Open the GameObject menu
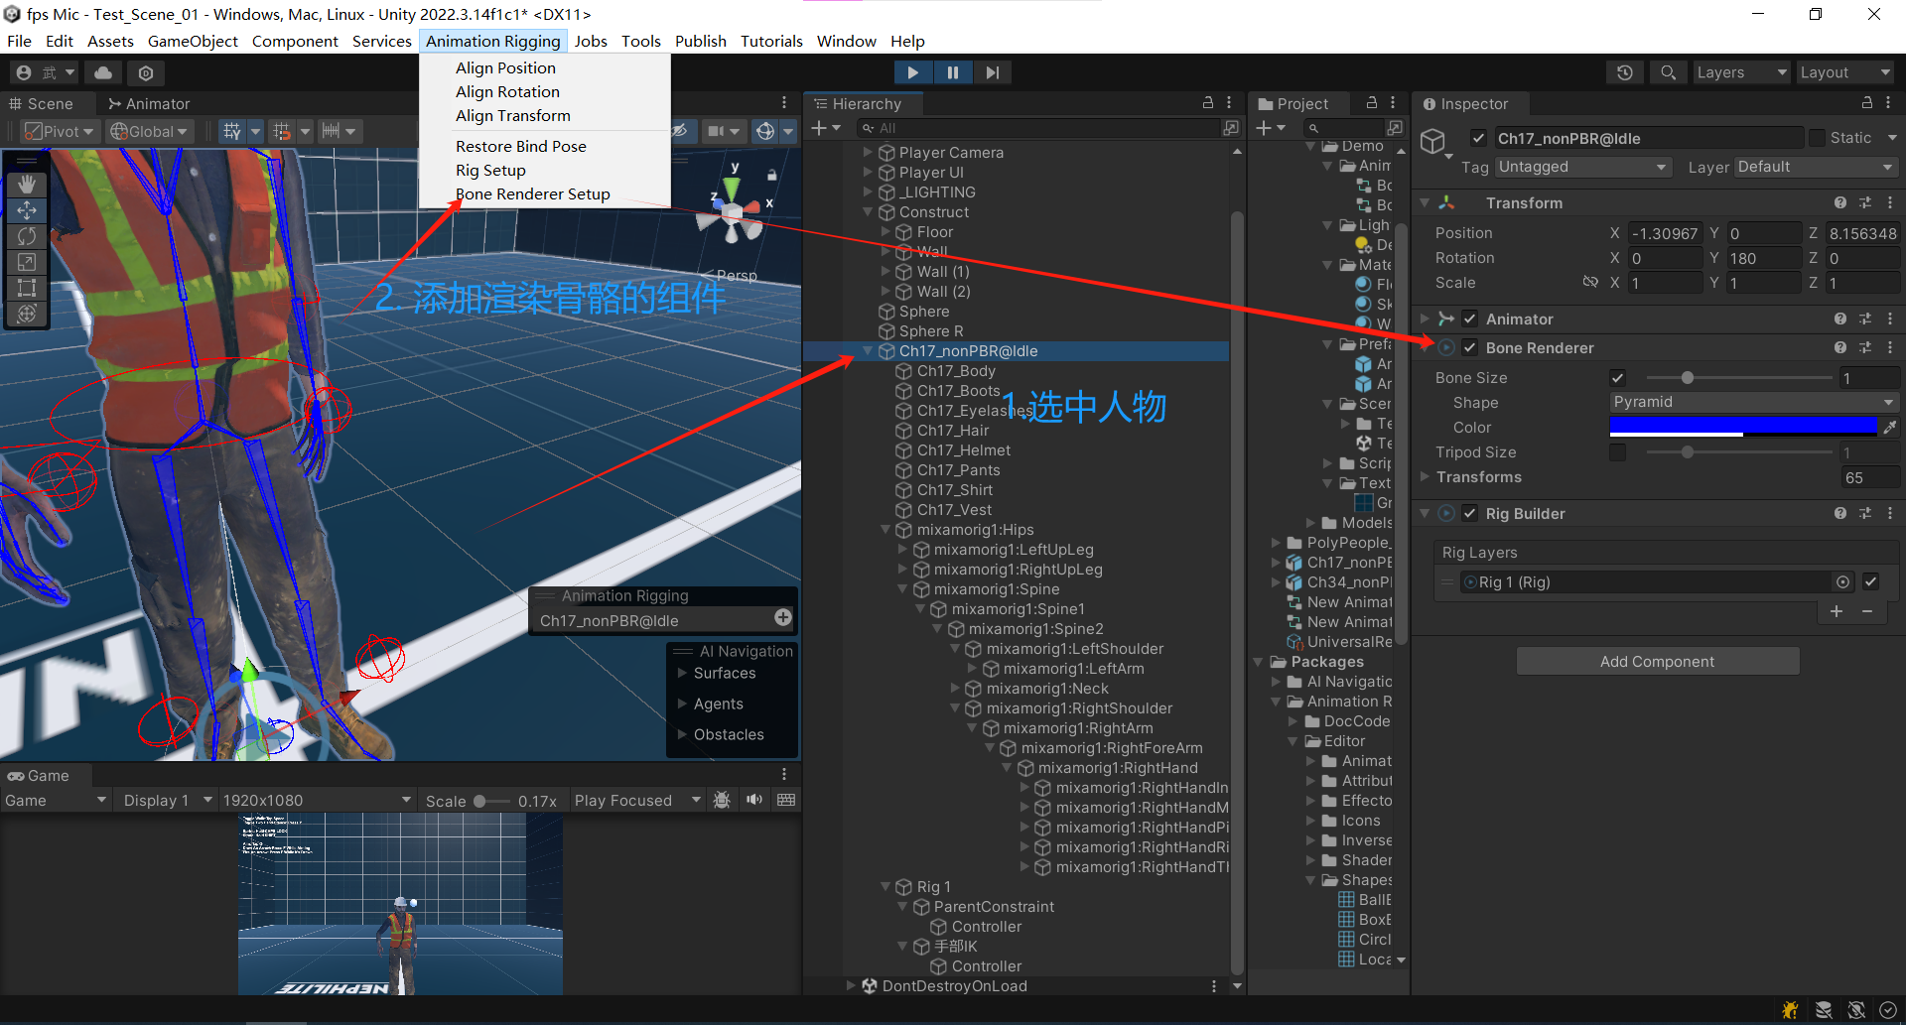The image size is (1906, 1025). [193, 41]
